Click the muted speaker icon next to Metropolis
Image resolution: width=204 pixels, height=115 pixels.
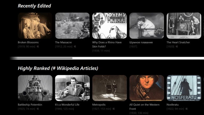pos(114,109)
